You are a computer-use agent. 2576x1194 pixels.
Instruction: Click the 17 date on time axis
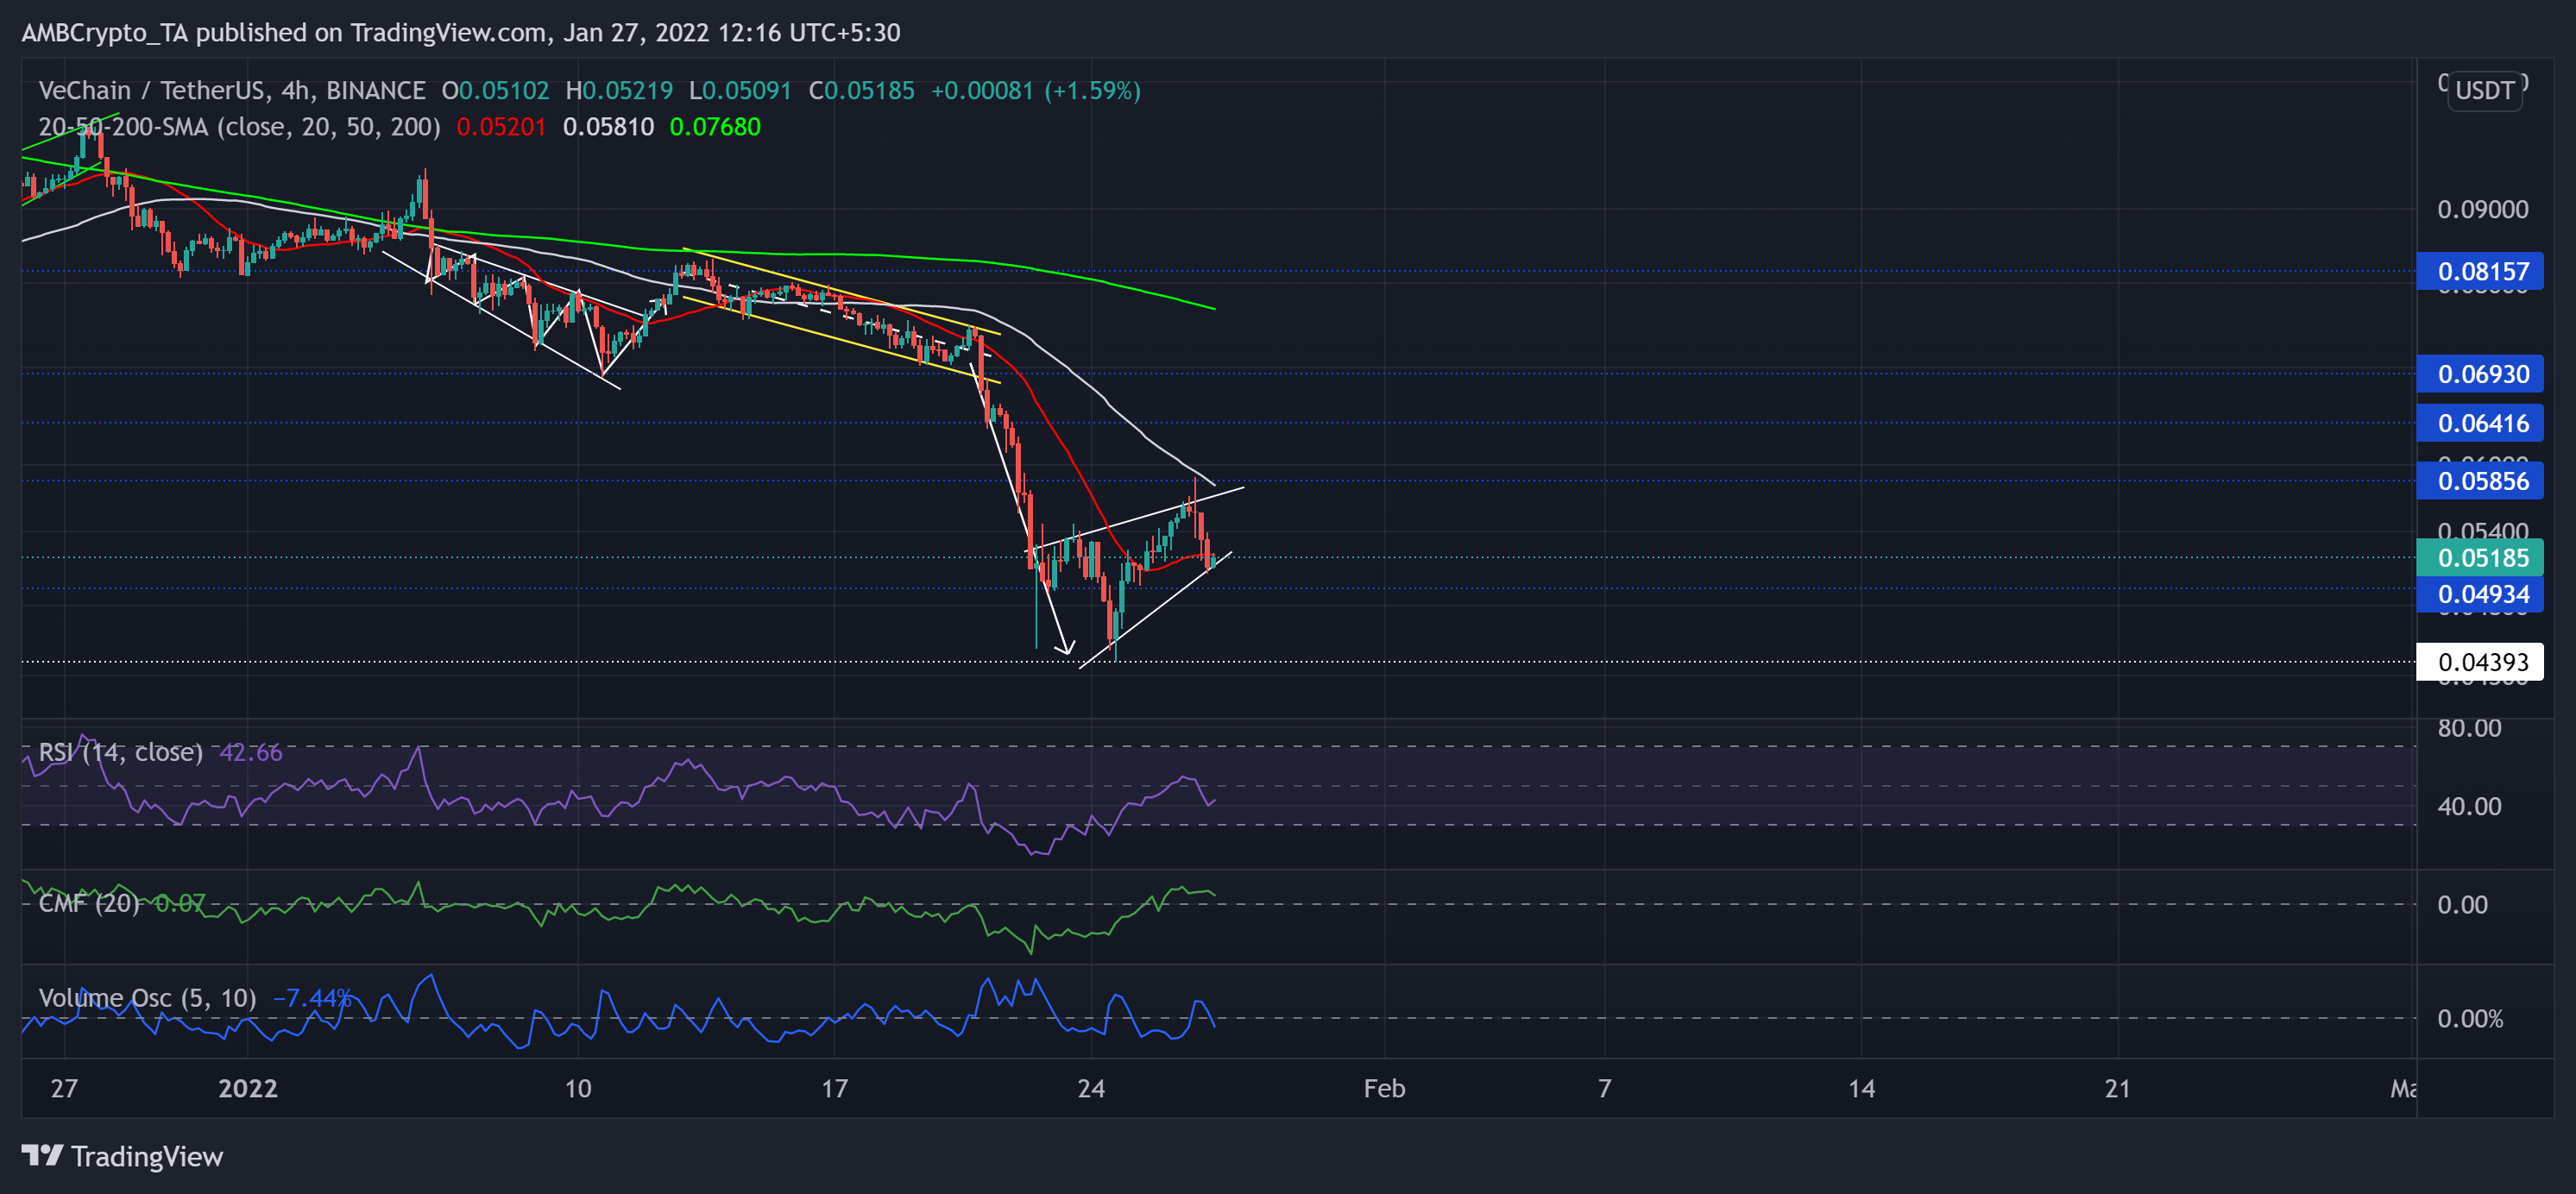point(835,1088)
